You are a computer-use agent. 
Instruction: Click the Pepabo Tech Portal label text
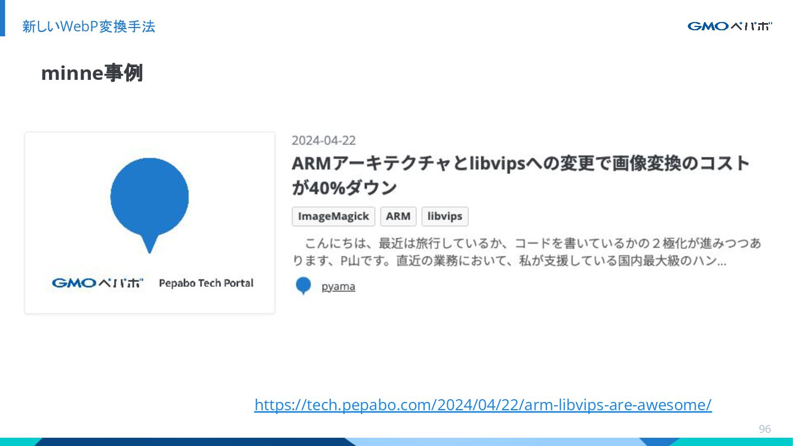[206, 283]
